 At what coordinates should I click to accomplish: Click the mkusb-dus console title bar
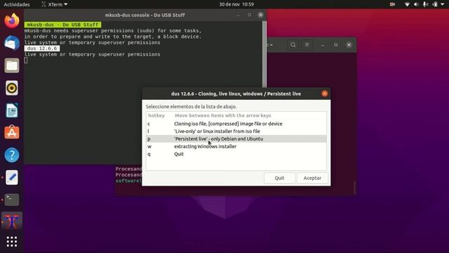click(145, 15)
